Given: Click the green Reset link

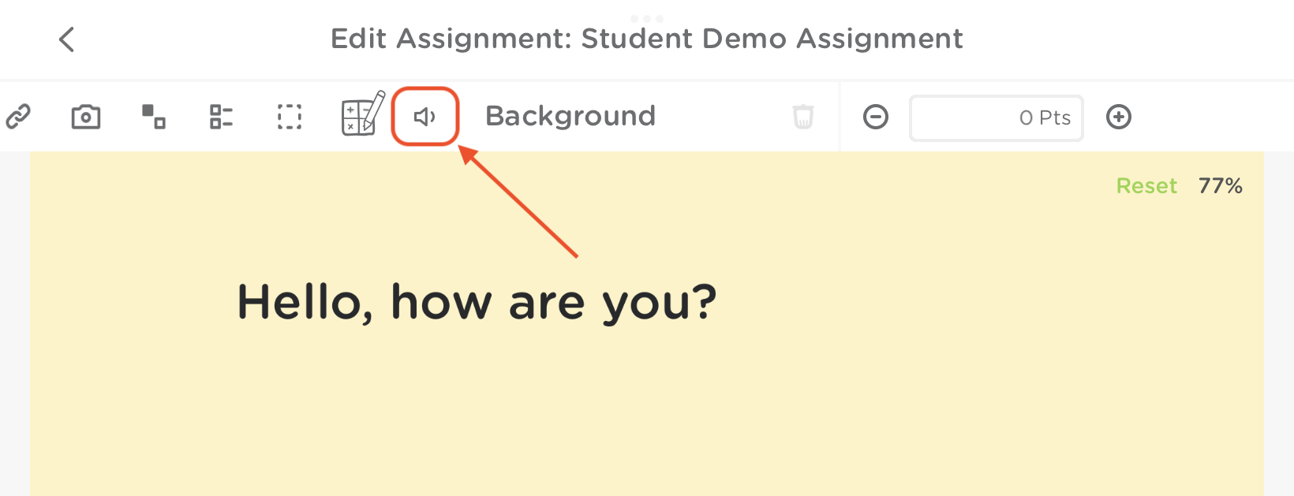Looking at the screenshot, I should (x=1146, y=186).
